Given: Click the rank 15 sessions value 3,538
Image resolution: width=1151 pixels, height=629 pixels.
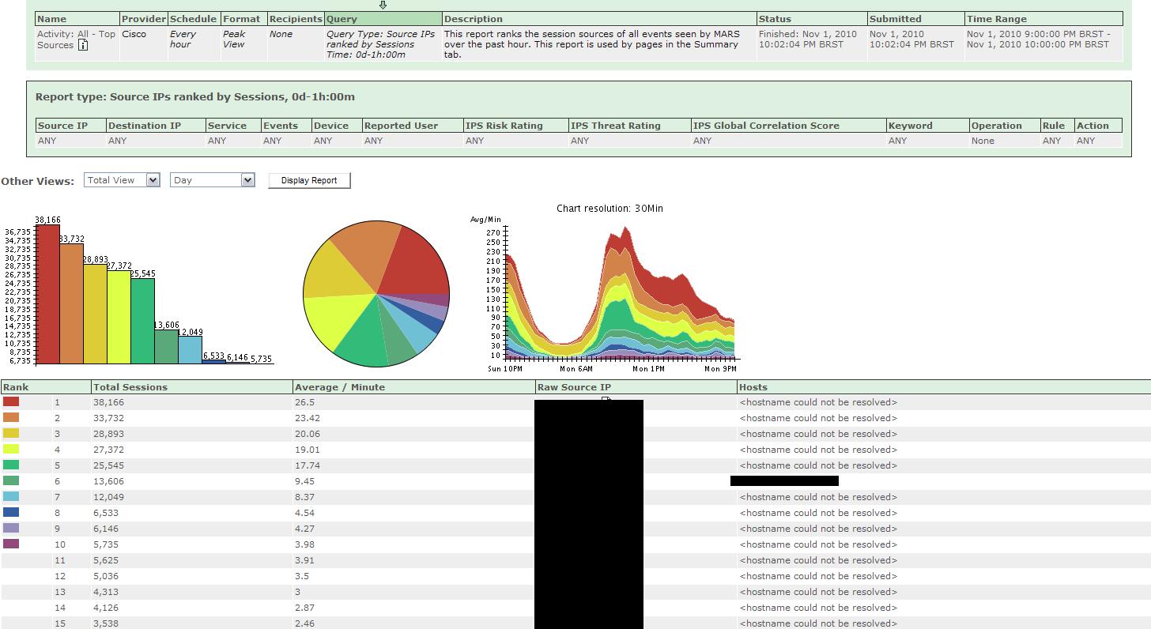Looking at the screenshot, I should (106, 623).
